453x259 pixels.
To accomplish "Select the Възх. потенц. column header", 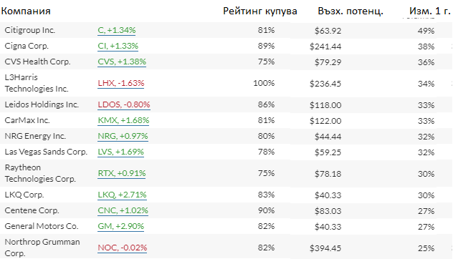I will tap(351, 11).
